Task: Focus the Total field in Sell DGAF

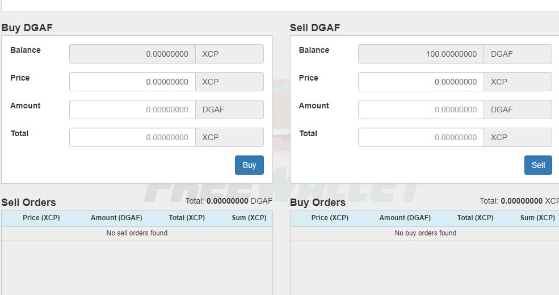Action: pos(421,137)
